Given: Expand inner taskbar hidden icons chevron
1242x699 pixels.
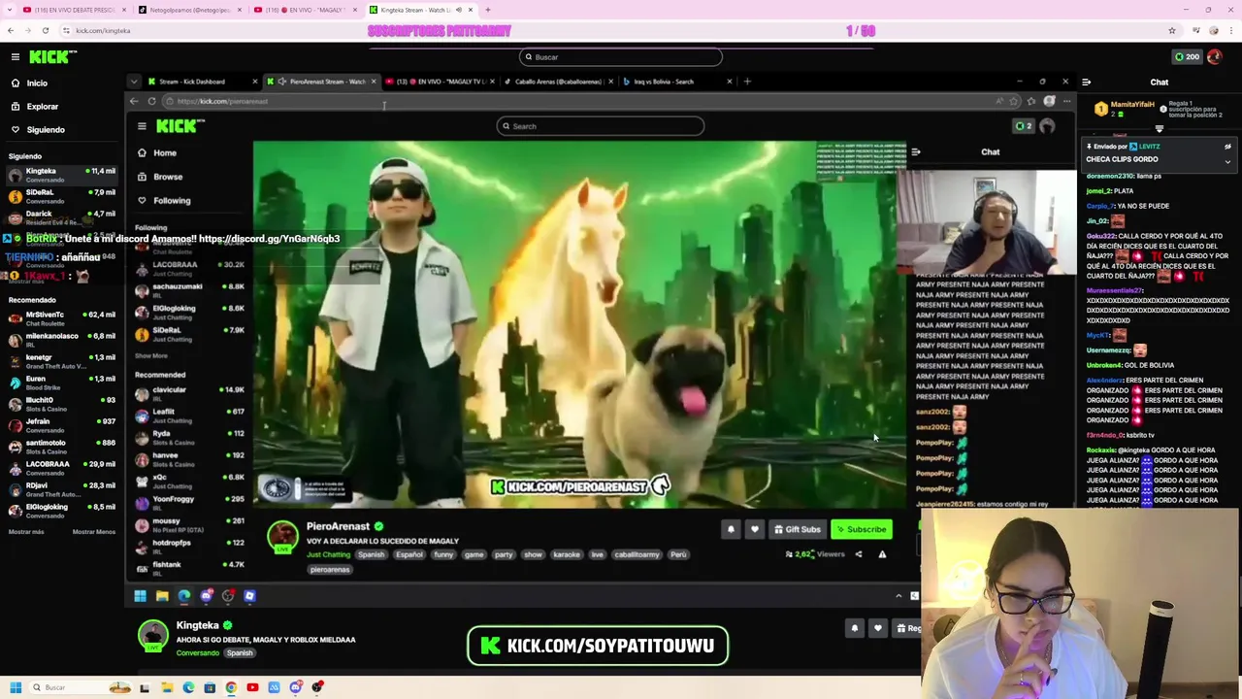Looking at the screenshot, I should [x=899, y=596].
